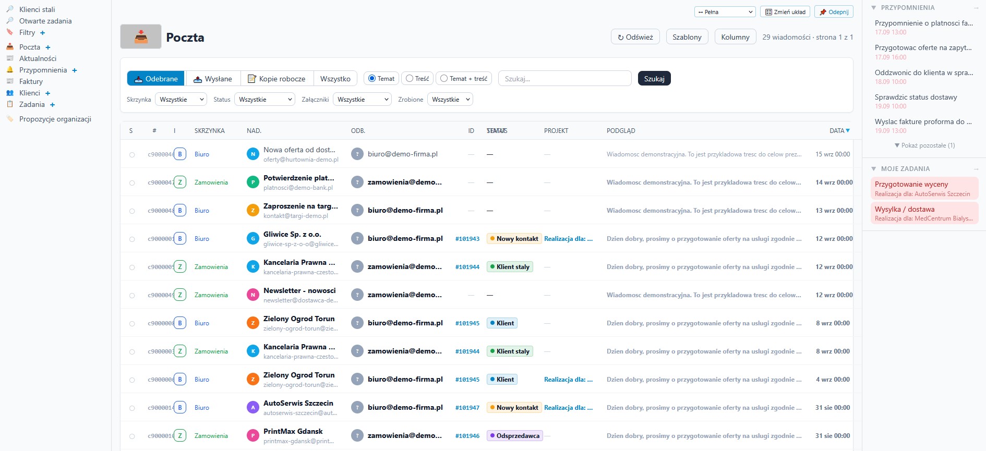Image resolution: width=986 pixels, height=451 pixels.
Task: Click the Odśwież button
Action: [635, 37]
